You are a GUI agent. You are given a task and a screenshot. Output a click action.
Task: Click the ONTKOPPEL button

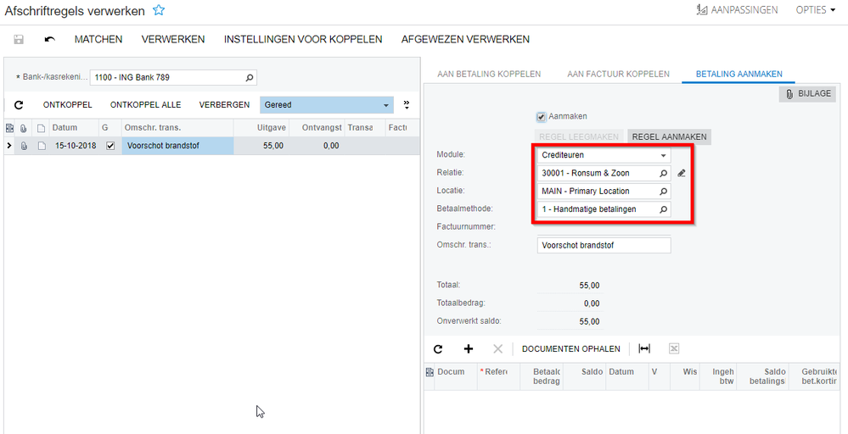point(68,105)
